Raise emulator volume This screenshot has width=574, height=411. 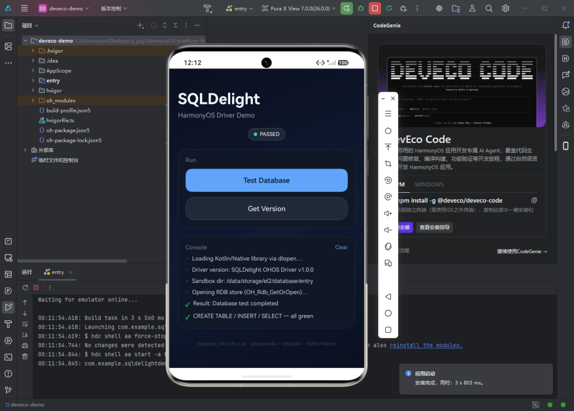388,213
